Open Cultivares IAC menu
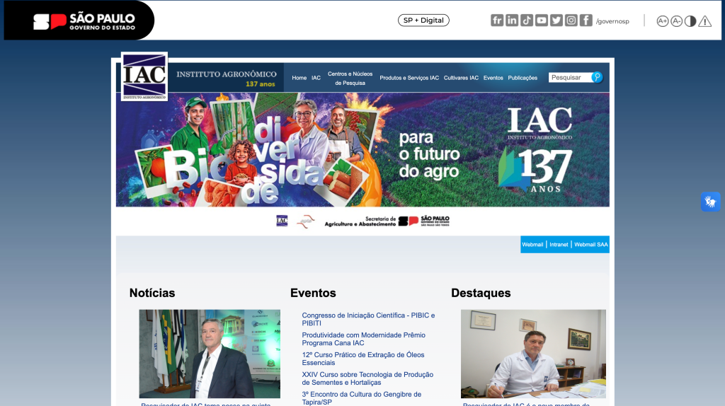The height and width of the screenshot is (406, 725). click(461, 78)
